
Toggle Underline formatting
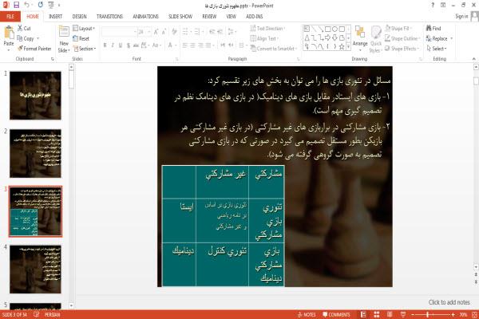click(x=121, y=45)
